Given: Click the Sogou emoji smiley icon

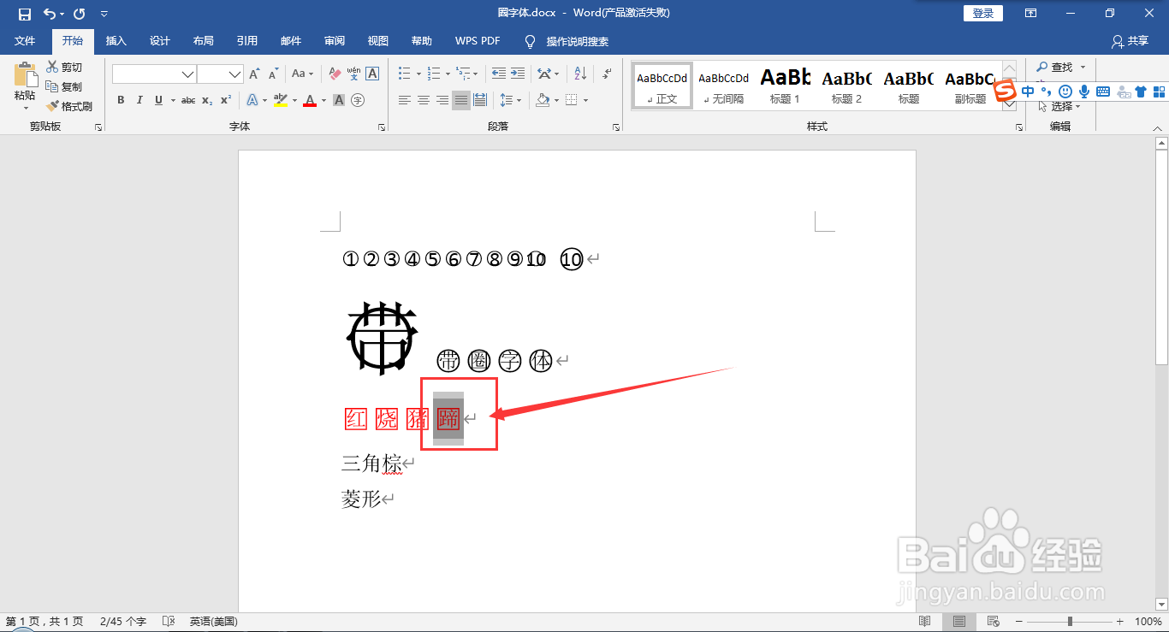Looking at the screenshot, I should (1065, 92).
